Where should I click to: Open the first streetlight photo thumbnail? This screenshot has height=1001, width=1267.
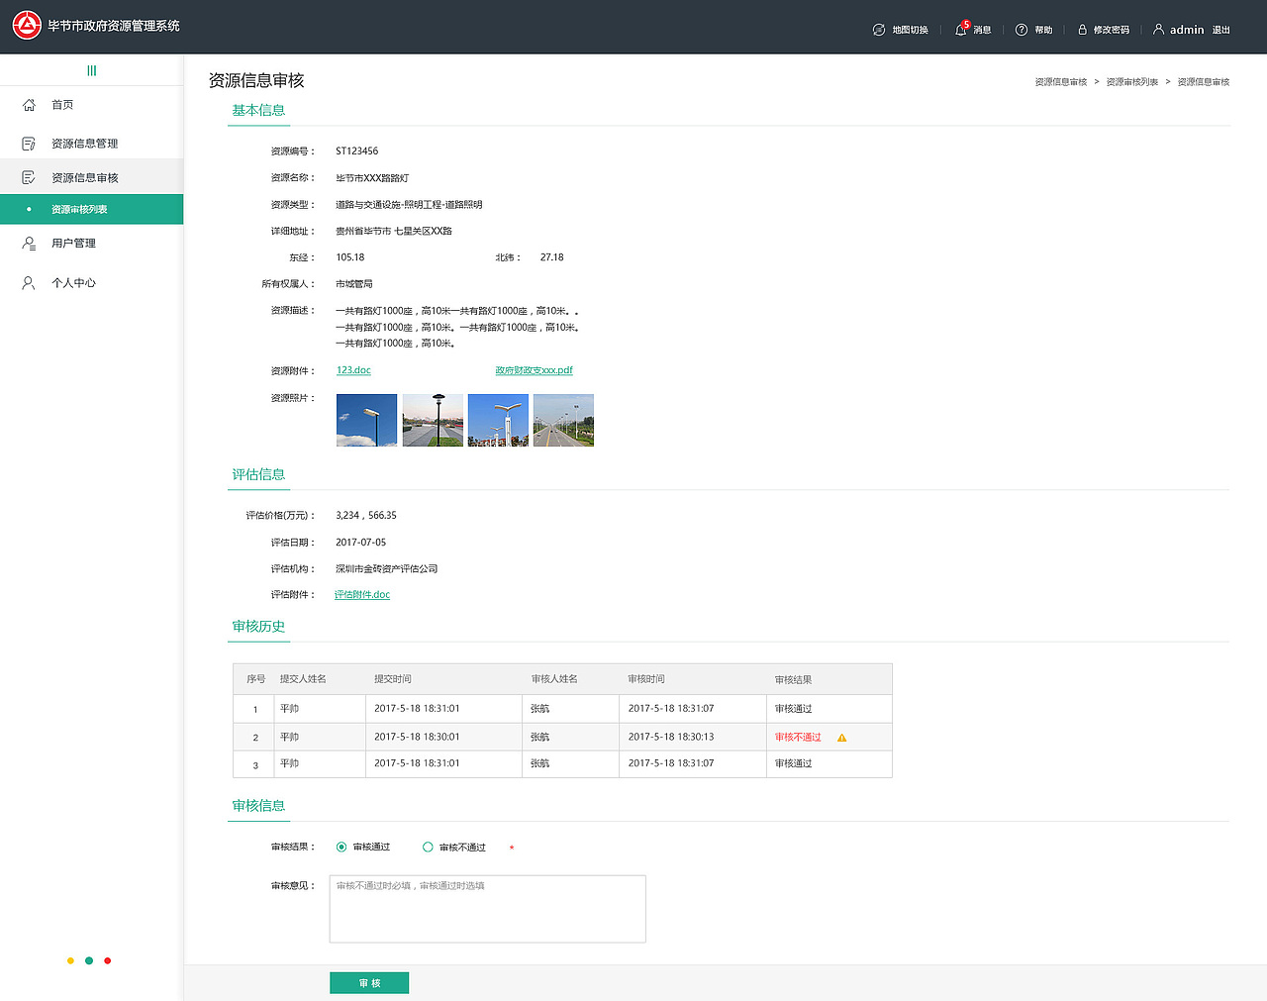[x=366, y=420]
